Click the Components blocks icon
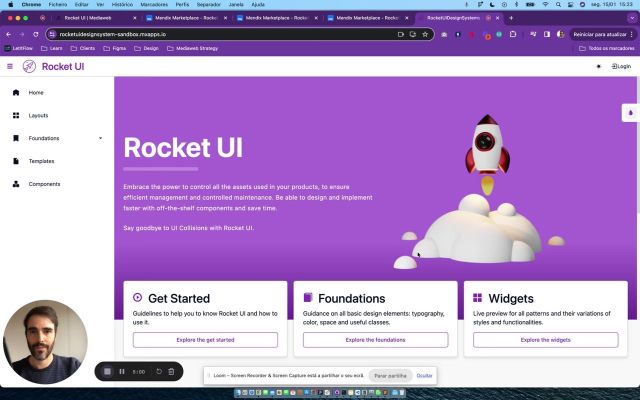Screen dimensions: 640x400 pos(16,184)
